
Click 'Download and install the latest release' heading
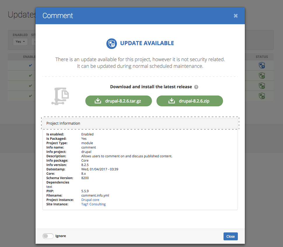(x=151, y=87)
